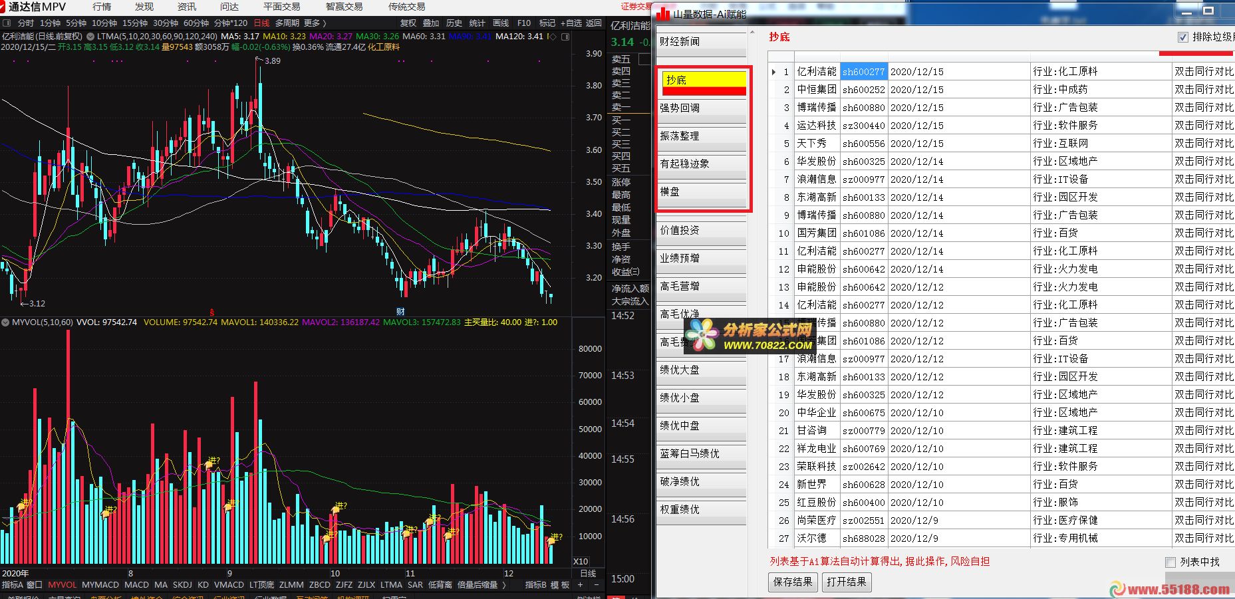This screenshot has width=1235, height=599.
Task: Click the 模板 button at bottom
Action: [560, 585]
